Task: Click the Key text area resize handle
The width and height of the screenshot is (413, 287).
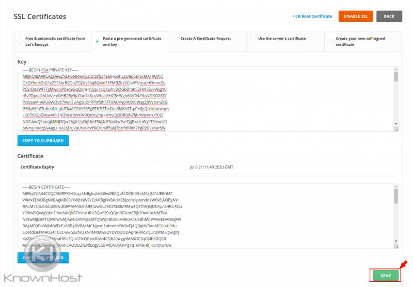Action: click(x=396, y=129)
